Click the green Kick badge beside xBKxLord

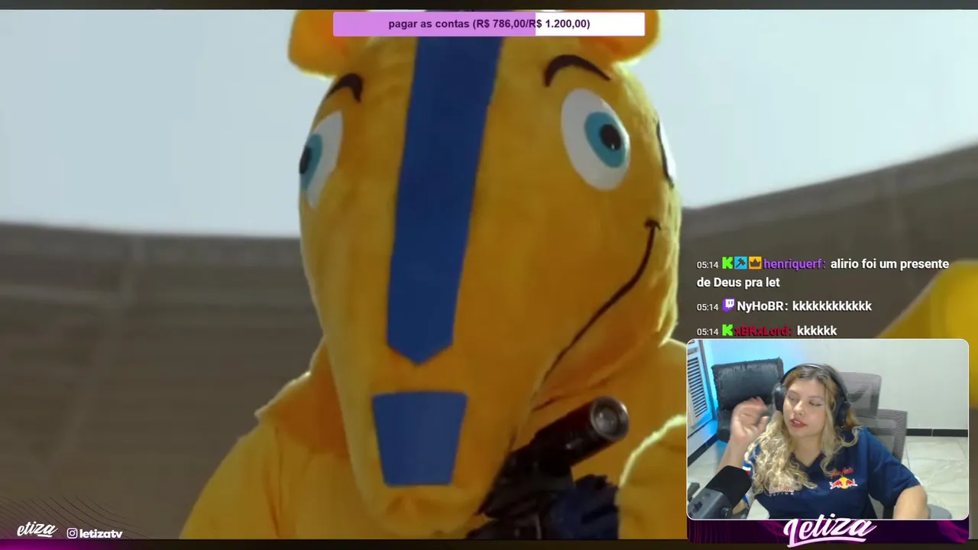click(x=727, y=330)
